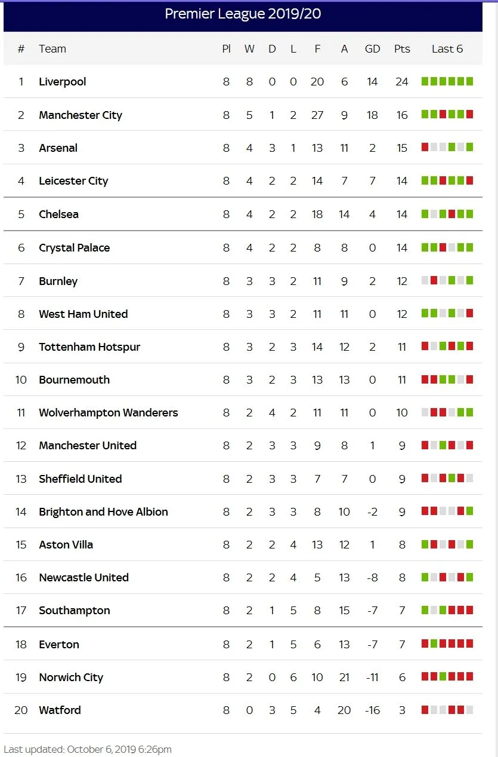Click the Premier League 2019/20 title bar

[x=243, y=14]
